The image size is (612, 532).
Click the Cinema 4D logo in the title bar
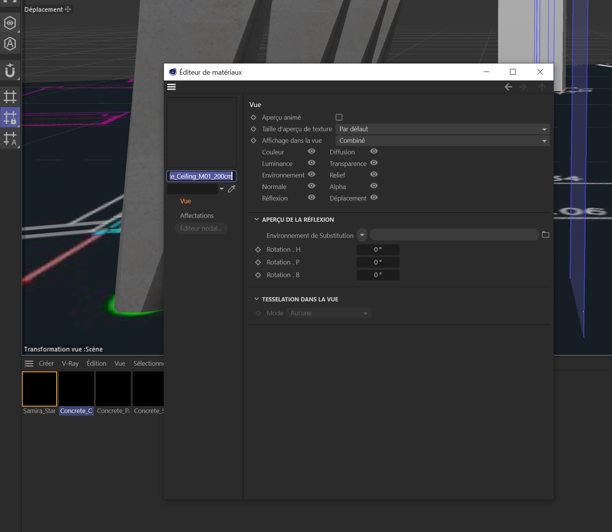pyautogui.click(x=173, y=72)
